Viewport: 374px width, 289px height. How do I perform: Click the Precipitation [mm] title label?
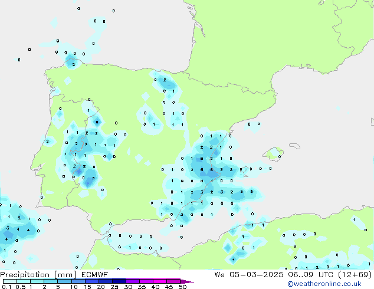tap(38, 275)
